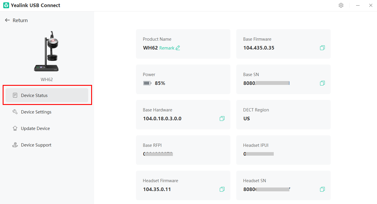Click the WH62 headset device image
Image resolution: width=377 pixels, height=204 pixels.
47,51
